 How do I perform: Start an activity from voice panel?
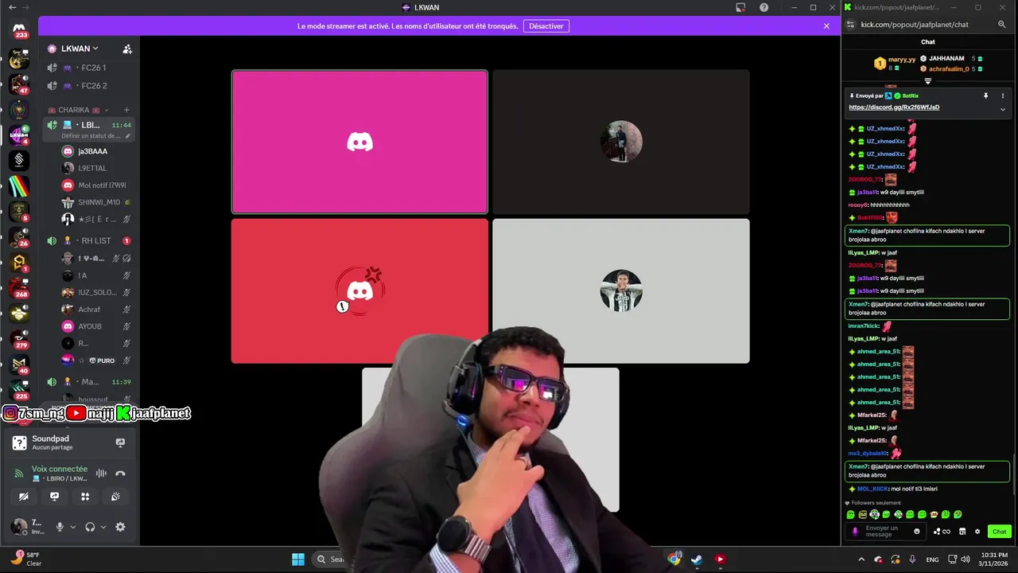85,496
